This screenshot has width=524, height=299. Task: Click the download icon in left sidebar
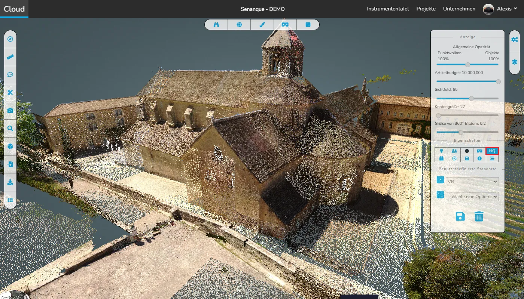tap(10, 182)
